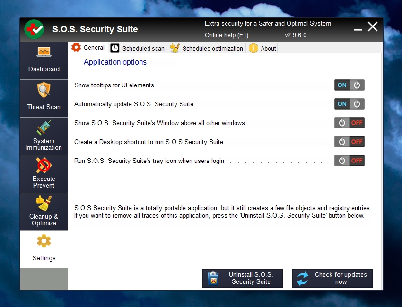
Task: Select Dashboard label in sidebar
Action: tap(44, 69)
